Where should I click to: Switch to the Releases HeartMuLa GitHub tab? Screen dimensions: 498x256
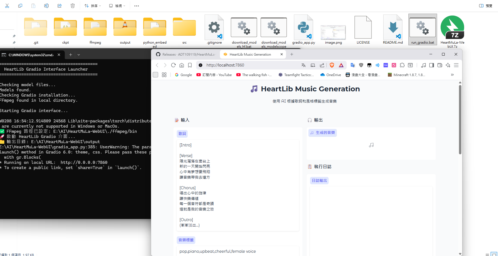click(186, 55)
